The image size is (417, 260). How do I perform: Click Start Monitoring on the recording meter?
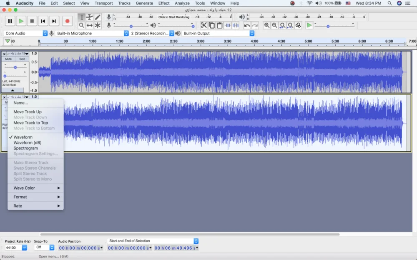click(x=174, y=17)
